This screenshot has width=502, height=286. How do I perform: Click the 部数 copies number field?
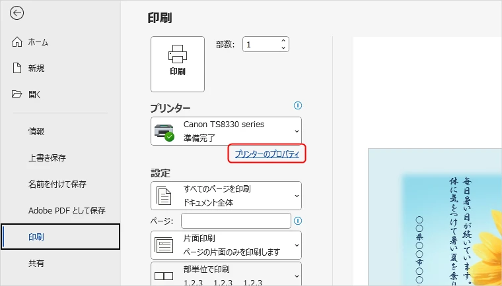pyautogui.click(x=266, y=44)
